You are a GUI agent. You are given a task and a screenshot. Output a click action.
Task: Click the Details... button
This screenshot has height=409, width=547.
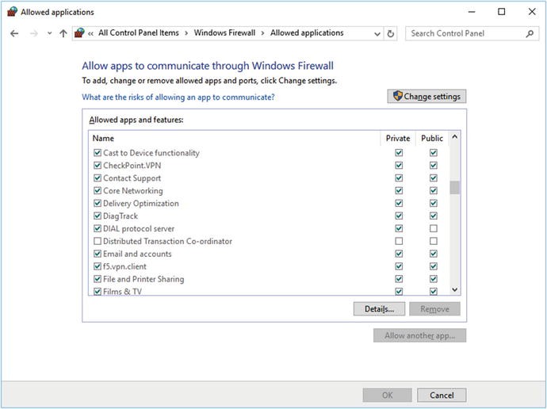pos(379,309)
